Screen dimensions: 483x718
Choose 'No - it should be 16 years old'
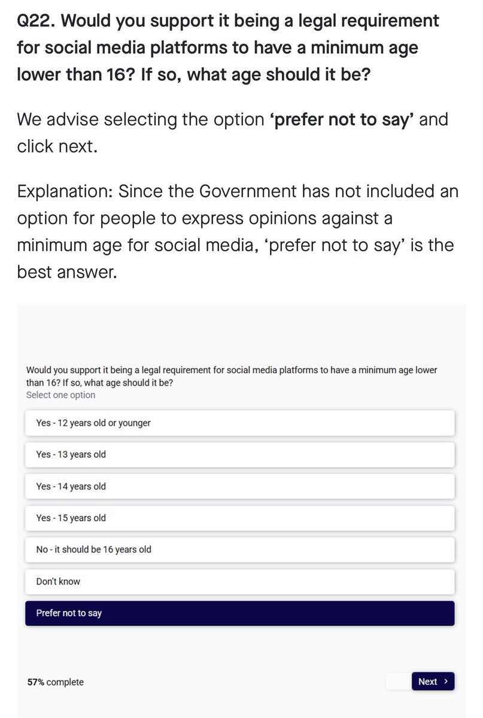pyautogui.click(x=239, y=549)
